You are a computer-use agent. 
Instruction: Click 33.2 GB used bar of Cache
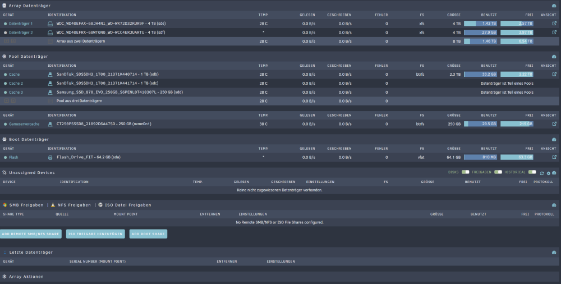pyautogui.click(x=481, y=75)
